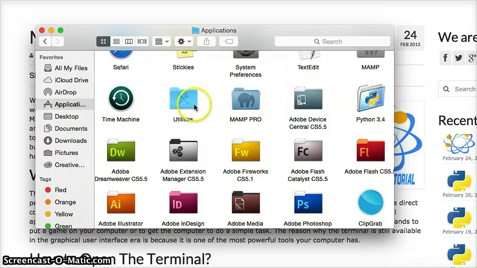Viewport: 477px width, 268px height.
Task: Select All My Files in sidebar
Action: point(65,68)
